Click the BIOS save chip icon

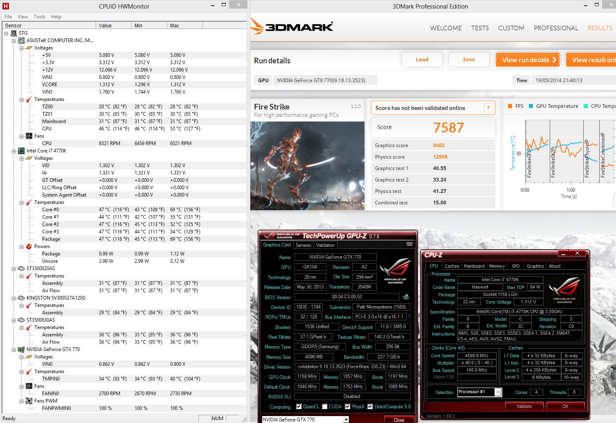click(x=406, y=297)
